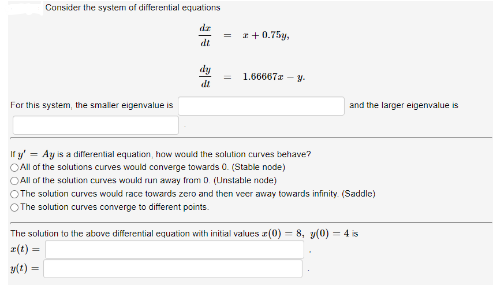Click the 'run away from 0' option text

click(x=148, y=180)
